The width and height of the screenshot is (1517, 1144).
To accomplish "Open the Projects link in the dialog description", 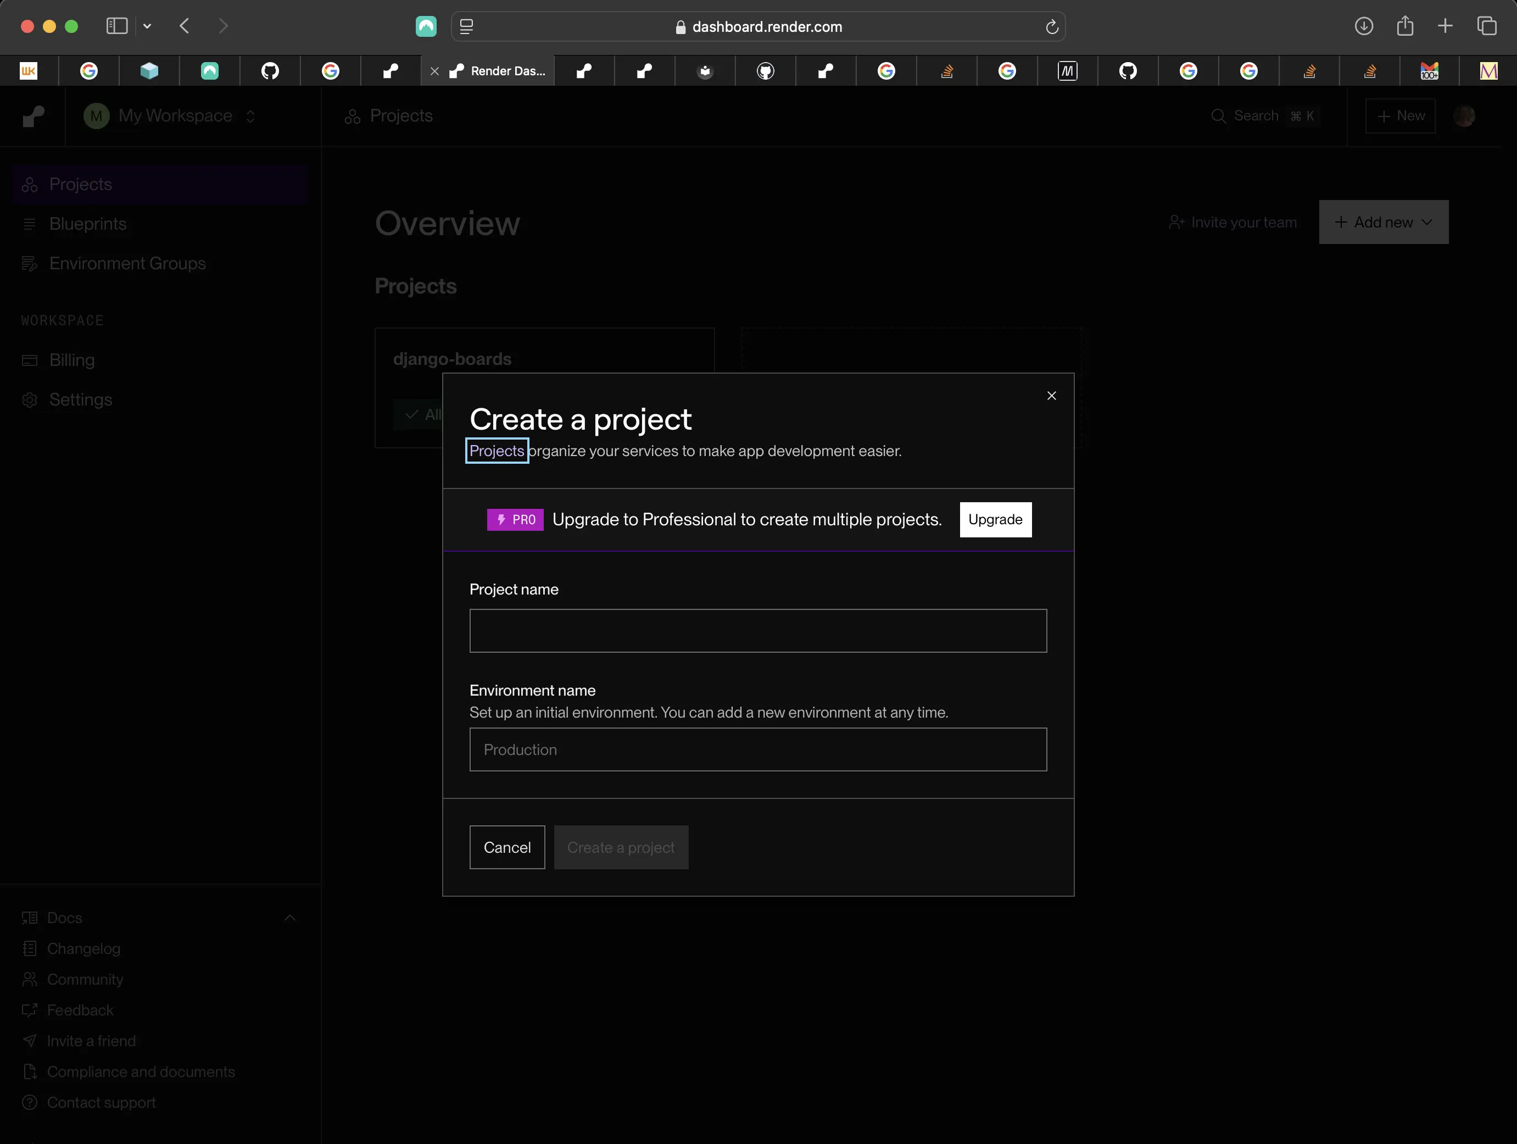I will tap(497, 451).
